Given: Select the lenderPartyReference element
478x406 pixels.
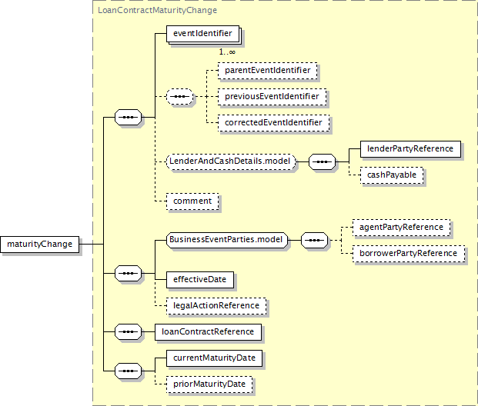Looking at the screenshot, I should [x=410, y=148].
